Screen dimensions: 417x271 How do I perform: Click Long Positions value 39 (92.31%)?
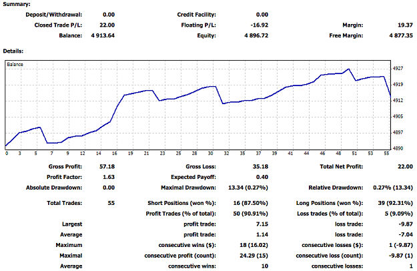click(395, 203)
